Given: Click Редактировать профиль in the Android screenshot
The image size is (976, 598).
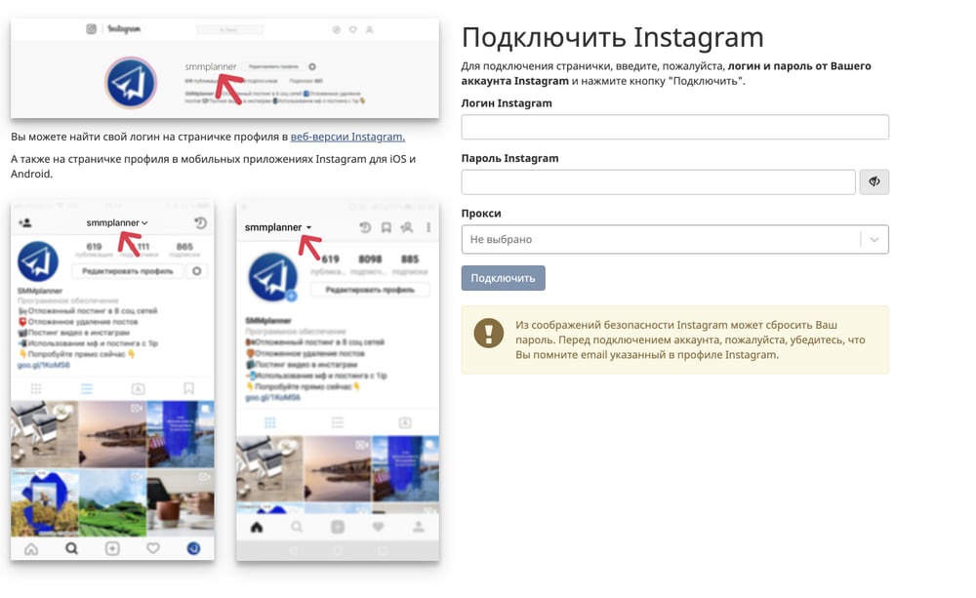Looking at the screenshot, I should [x=370, y=290].
